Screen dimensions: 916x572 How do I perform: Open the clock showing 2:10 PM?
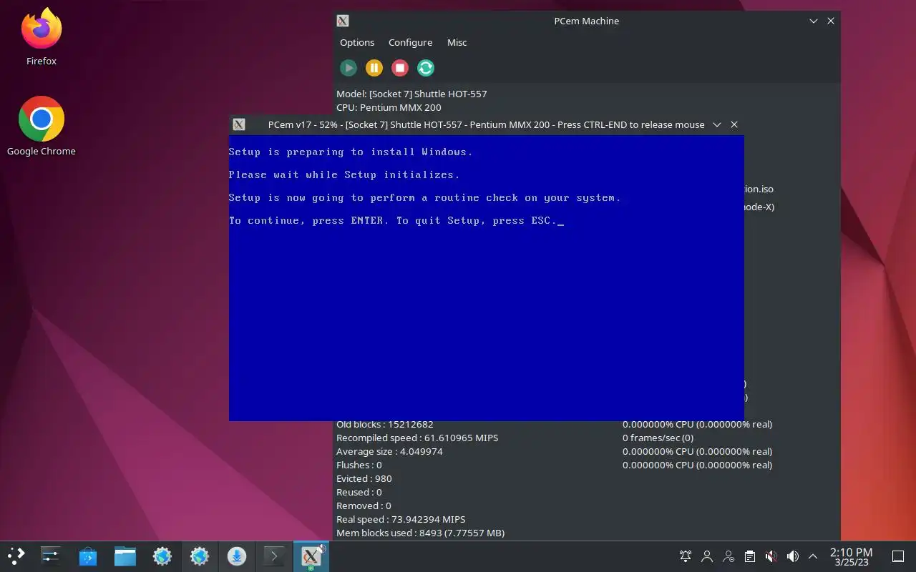[x=851, y=556]
